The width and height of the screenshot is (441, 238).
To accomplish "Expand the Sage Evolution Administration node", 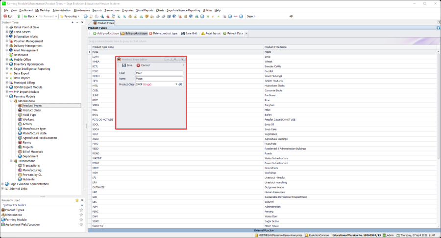I will (x=3, y=184).
